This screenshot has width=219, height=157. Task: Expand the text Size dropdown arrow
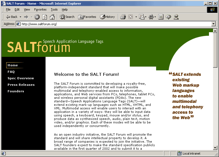(155, 17)
